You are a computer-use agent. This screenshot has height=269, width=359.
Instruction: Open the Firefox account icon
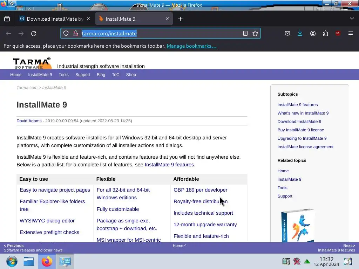click(313, 33)
